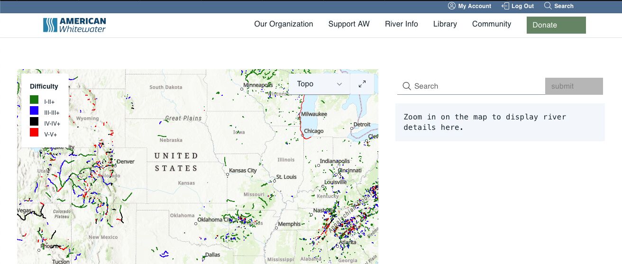This screenshot has height=264, width=622.
Task: Open the Library menu
Action: [445, 24]
